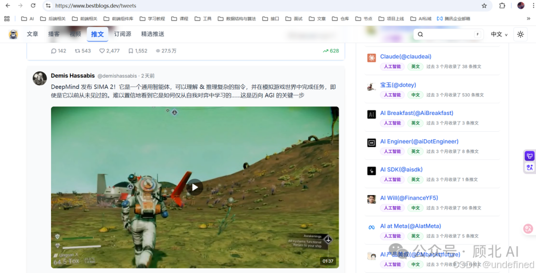Click 英文 tag under Claude
The width and height of the screenshot is (536, 273).
click(x=415, y=66)
